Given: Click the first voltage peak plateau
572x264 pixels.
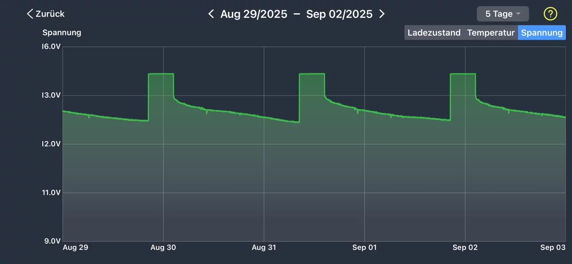Looking at the screenshot, I should coord(161,74).
